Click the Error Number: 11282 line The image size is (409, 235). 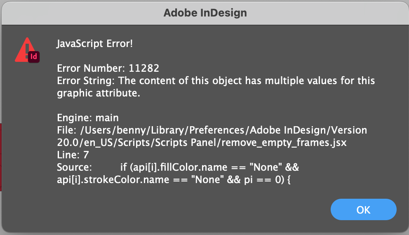point(108,68)
